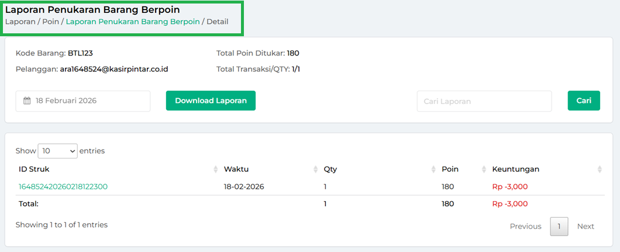Click the Detail breadcrumb item
620x252 pixels.
pos(217,22)
